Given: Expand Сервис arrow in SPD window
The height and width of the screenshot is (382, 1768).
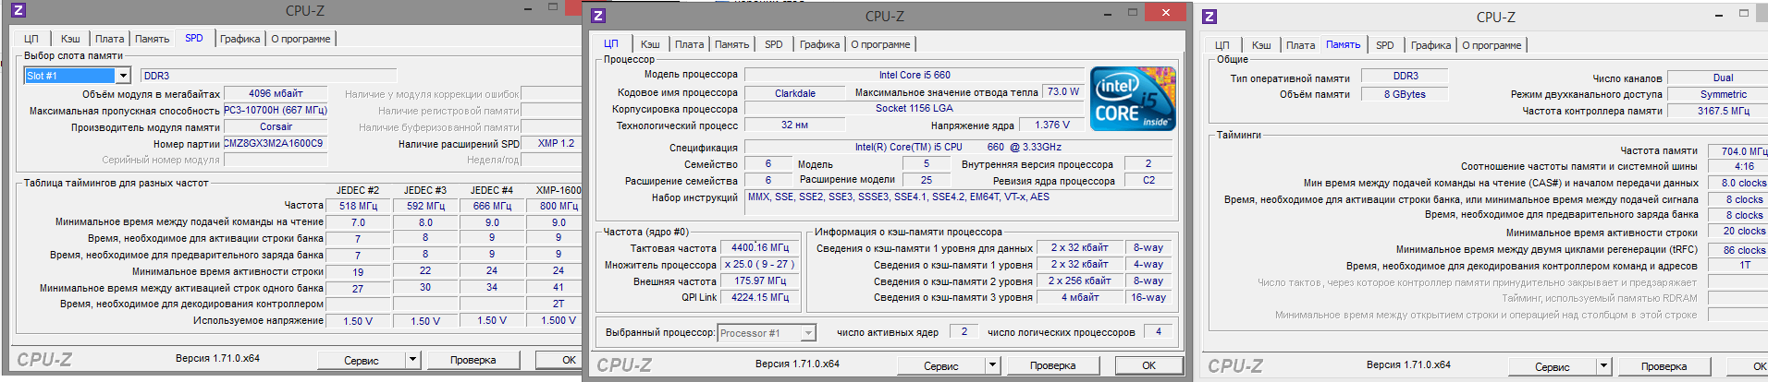Looking at the screenshot, I should tap(412, 360).
